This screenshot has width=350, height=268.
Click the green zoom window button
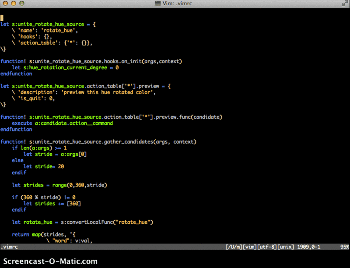pos(21,4)
